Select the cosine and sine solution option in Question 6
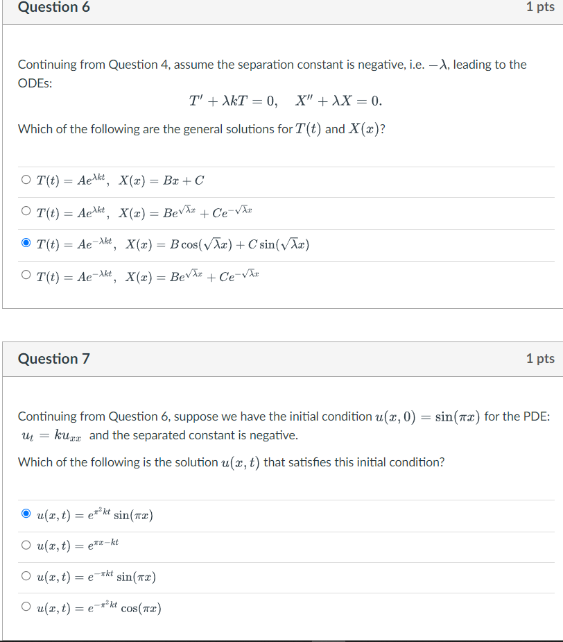 tap(25, 243)
